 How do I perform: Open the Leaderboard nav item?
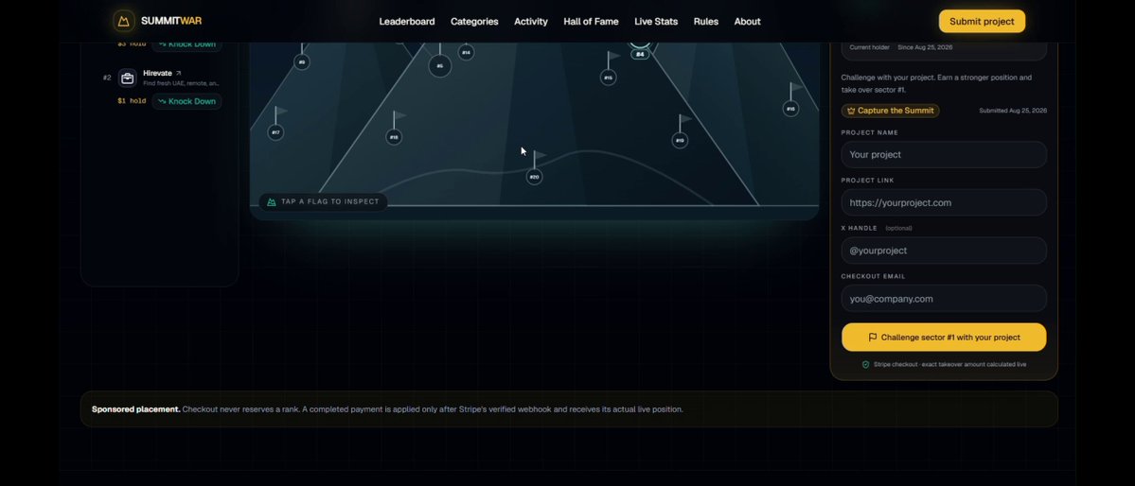(x=407, y=22)
